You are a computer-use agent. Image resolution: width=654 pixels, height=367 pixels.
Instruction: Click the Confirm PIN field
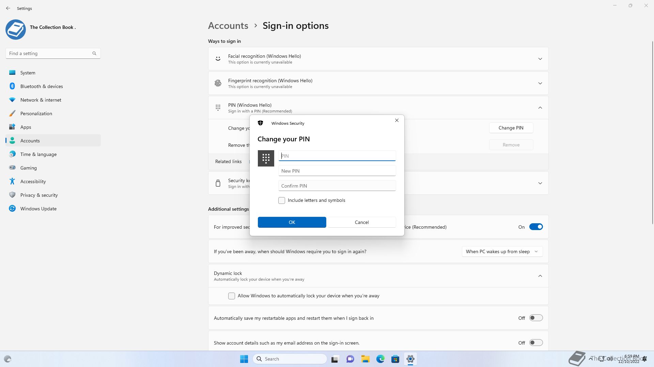337,186
